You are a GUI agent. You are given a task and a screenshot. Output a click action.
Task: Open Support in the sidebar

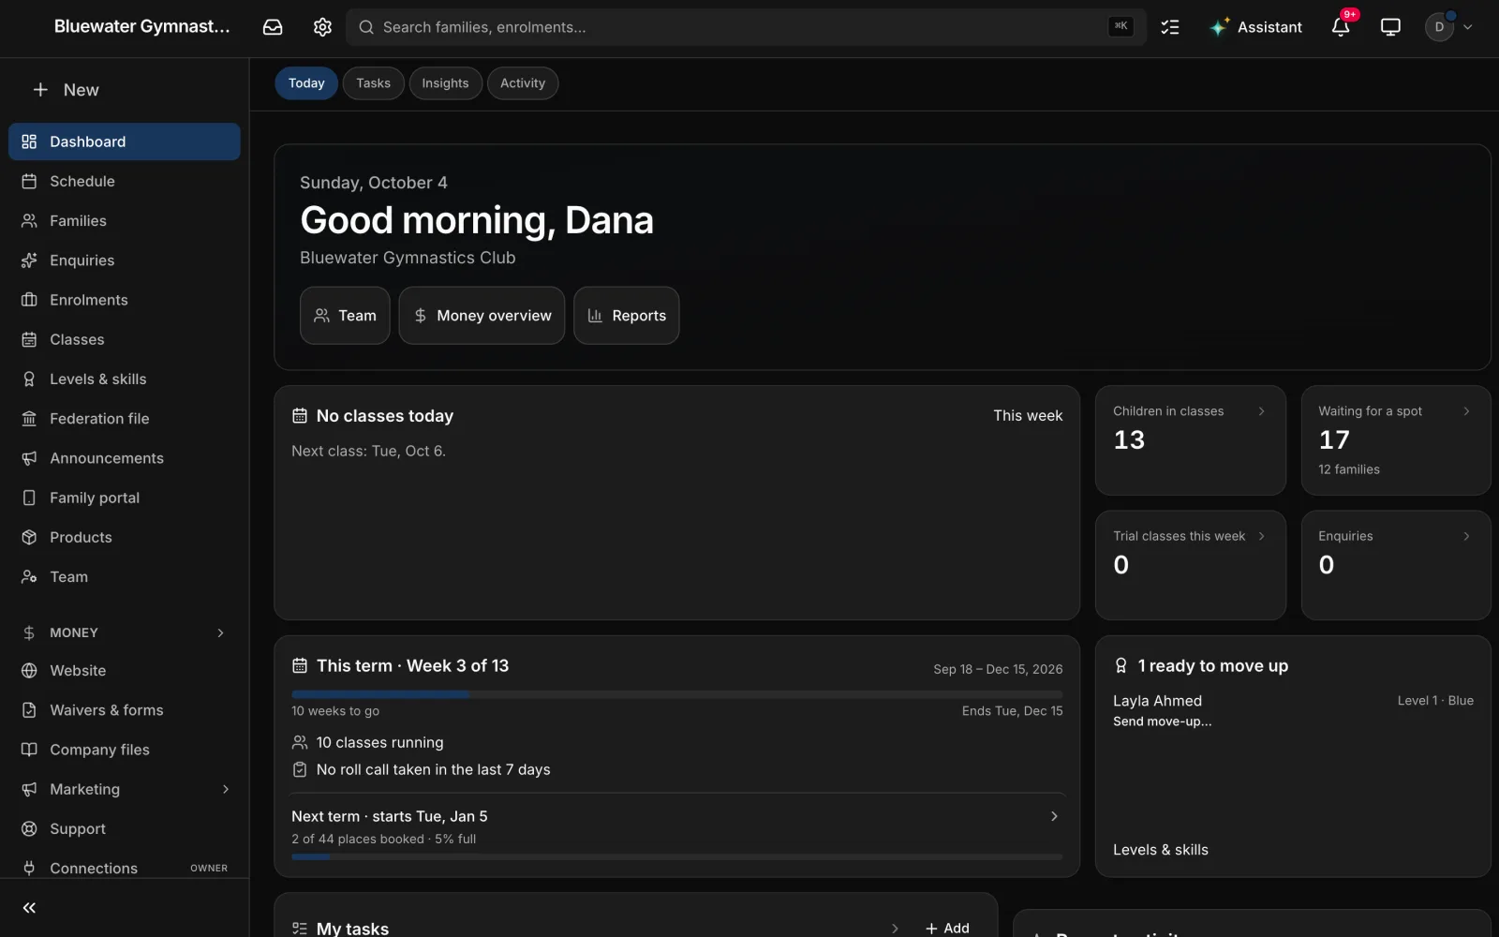tap(125, 828)
